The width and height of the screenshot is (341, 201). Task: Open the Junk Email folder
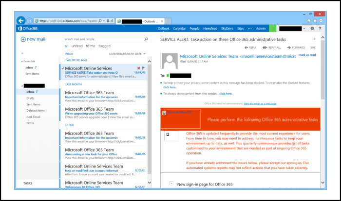pyautogui.click(x=33, y=117)
